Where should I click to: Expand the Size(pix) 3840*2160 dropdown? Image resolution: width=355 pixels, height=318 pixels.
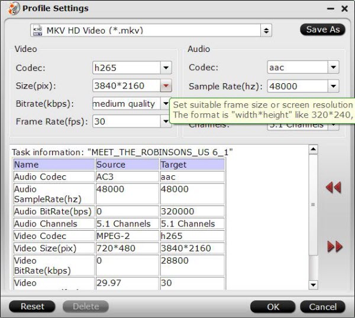166,86
